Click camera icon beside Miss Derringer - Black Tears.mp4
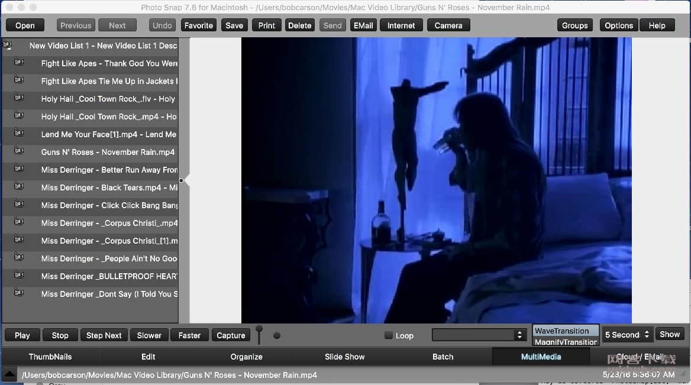 [19, 186]
